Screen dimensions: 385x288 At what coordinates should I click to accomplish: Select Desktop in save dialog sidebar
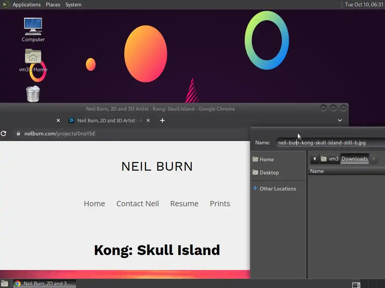[278, 172]
